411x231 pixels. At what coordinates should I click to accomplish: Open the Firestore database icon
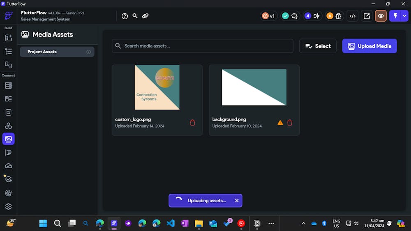coord(8,85)
